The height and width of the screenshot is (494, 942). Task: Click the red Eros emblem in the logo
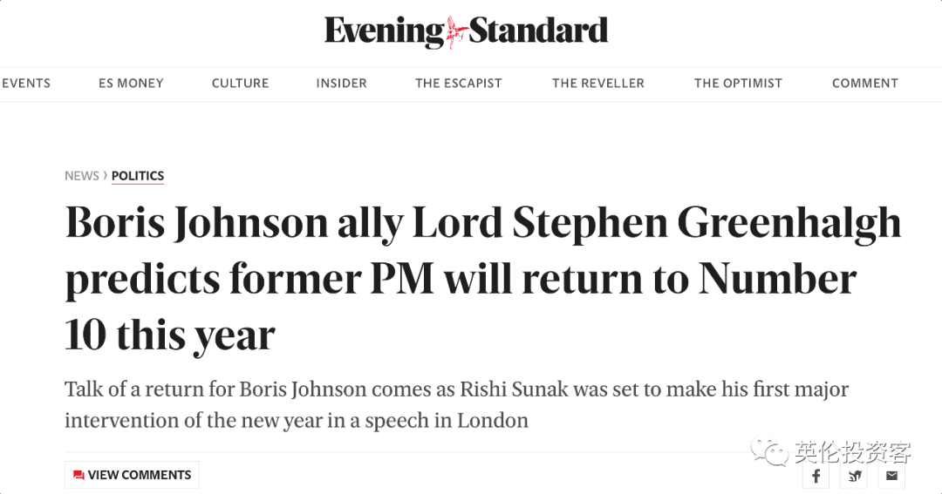(456, 32)
